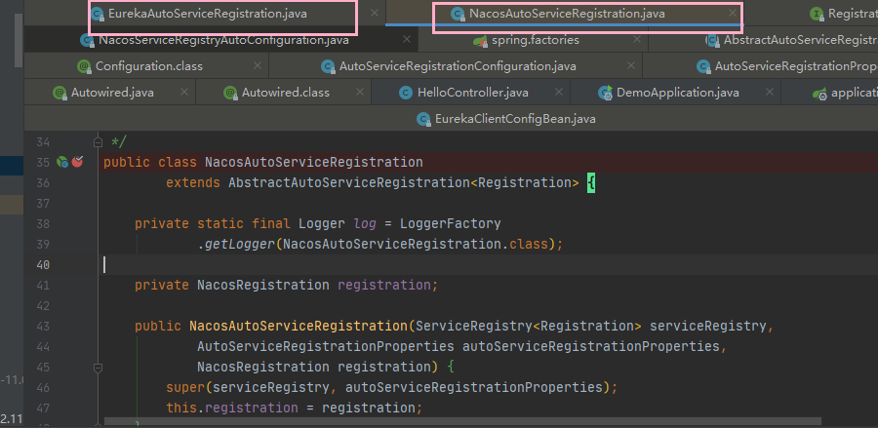The image size is (878, 428).
Task: Click the annotation icon on Configuration.class tab
Action: point(85,66)
